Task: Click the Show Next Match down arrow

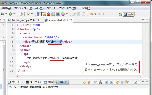Action: (x=84, y=82)
